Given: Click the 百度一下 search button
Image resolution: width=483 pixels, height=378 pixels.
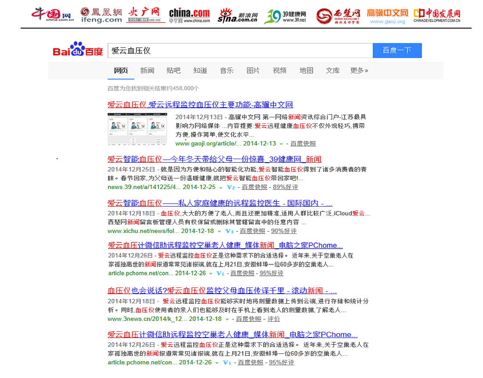Looking at the screenshot, I should 397,51.
